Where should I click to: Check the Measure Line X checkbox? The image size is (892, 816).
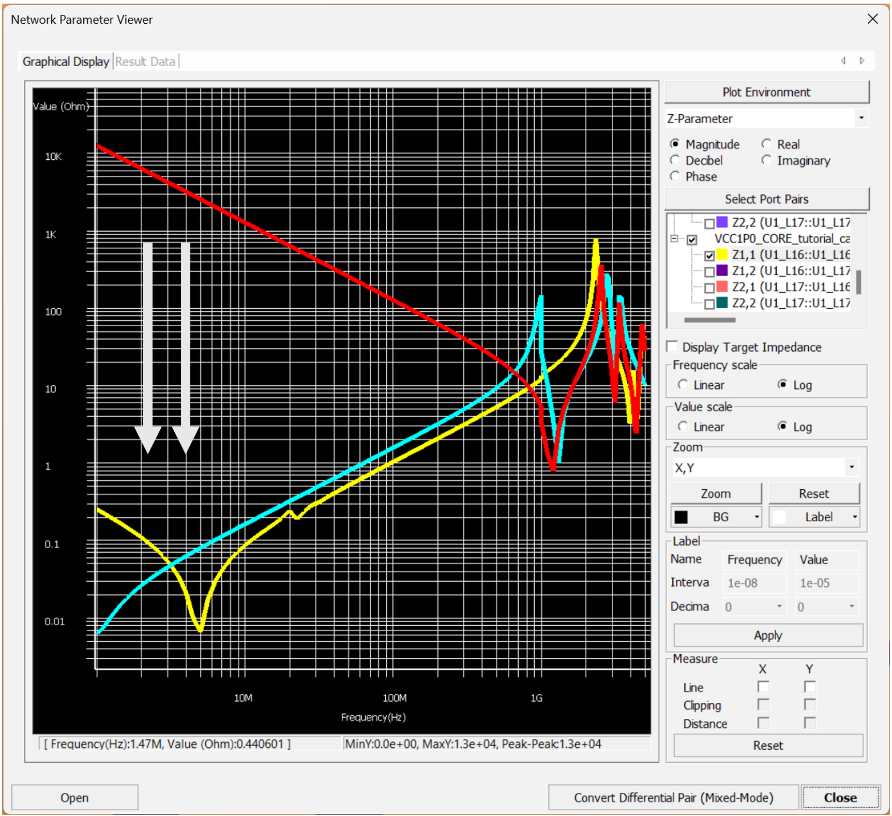point(763,687)
